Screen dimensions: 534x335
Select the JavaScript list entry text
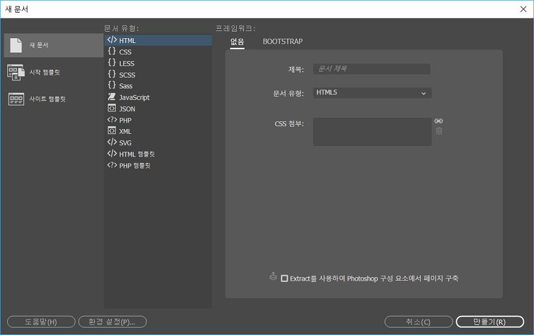134,97
